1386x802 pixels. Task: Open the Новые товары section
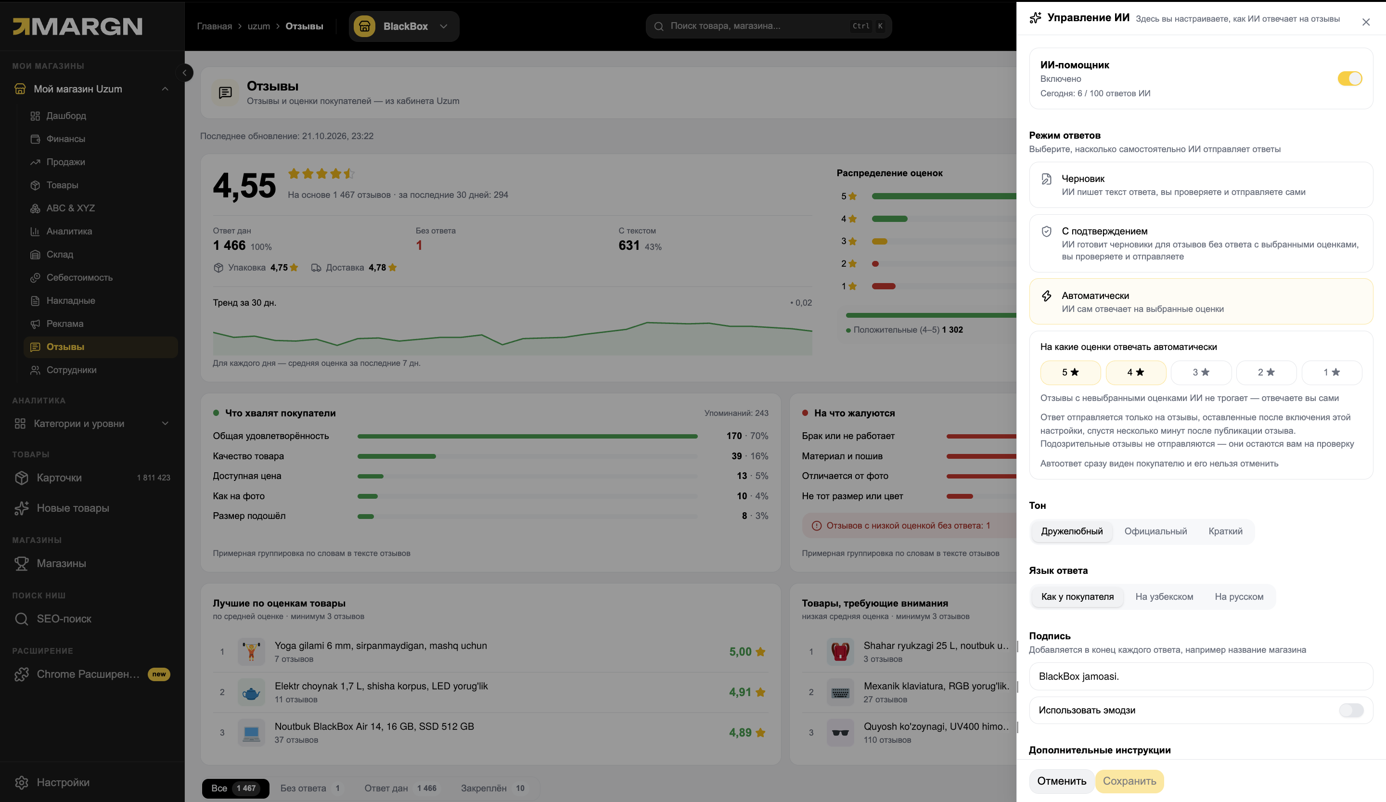tap(92, 508)
